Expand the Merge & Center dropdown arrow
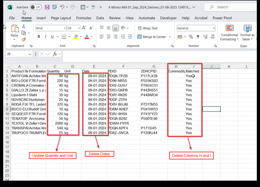 pyautogui.click(x=170, y=37)
